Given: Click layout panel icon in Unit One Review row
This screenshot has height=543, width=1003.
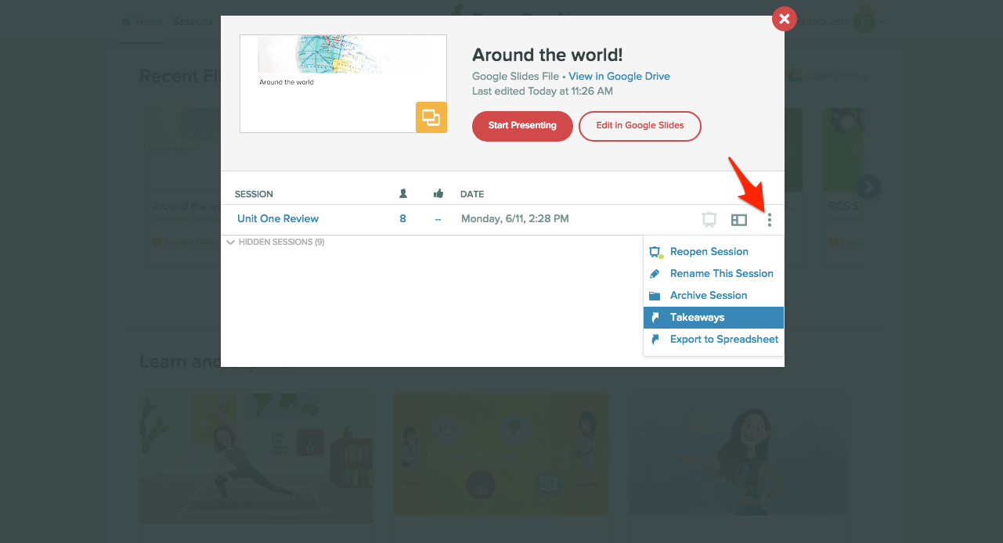Looking at the screenshot, I should pos(739,220).
